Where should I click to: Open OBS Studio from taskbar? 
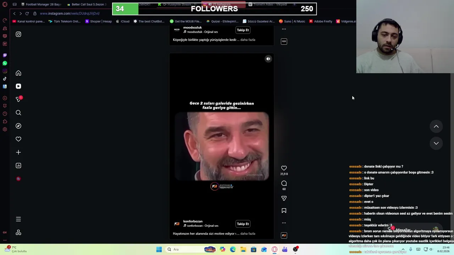(295, 249)
